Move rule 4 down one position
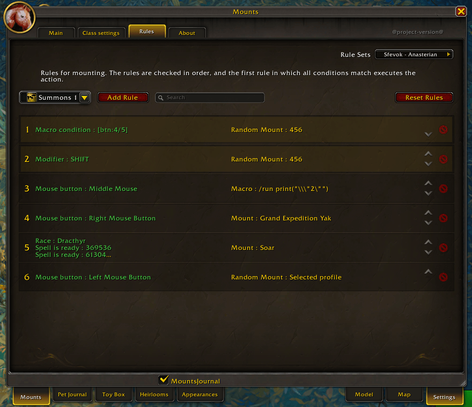Screen dimensions: 472x407 pyautogui.click(x=429, y=223)
